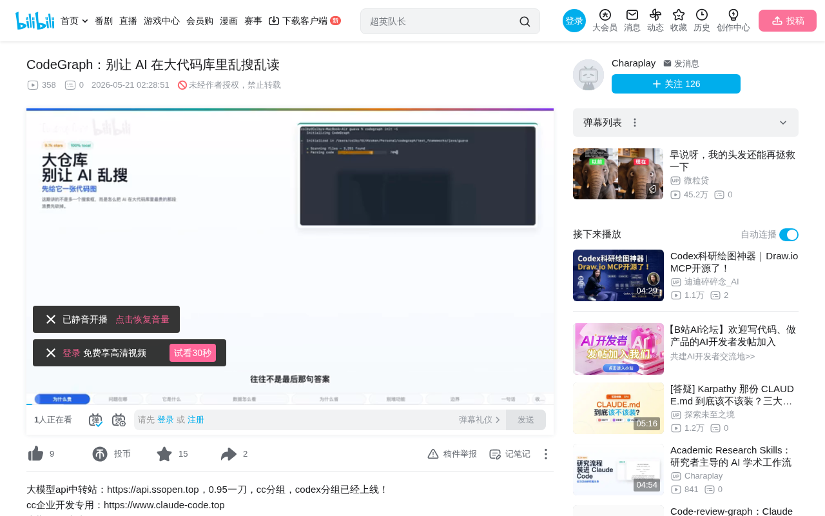
Task: Open uploader 探索未至之境 link
Action: [710, 414]
